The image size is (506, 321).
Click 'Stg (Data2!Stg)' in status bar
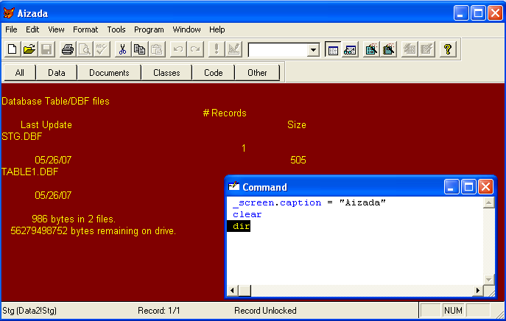(x=29, y=311)
